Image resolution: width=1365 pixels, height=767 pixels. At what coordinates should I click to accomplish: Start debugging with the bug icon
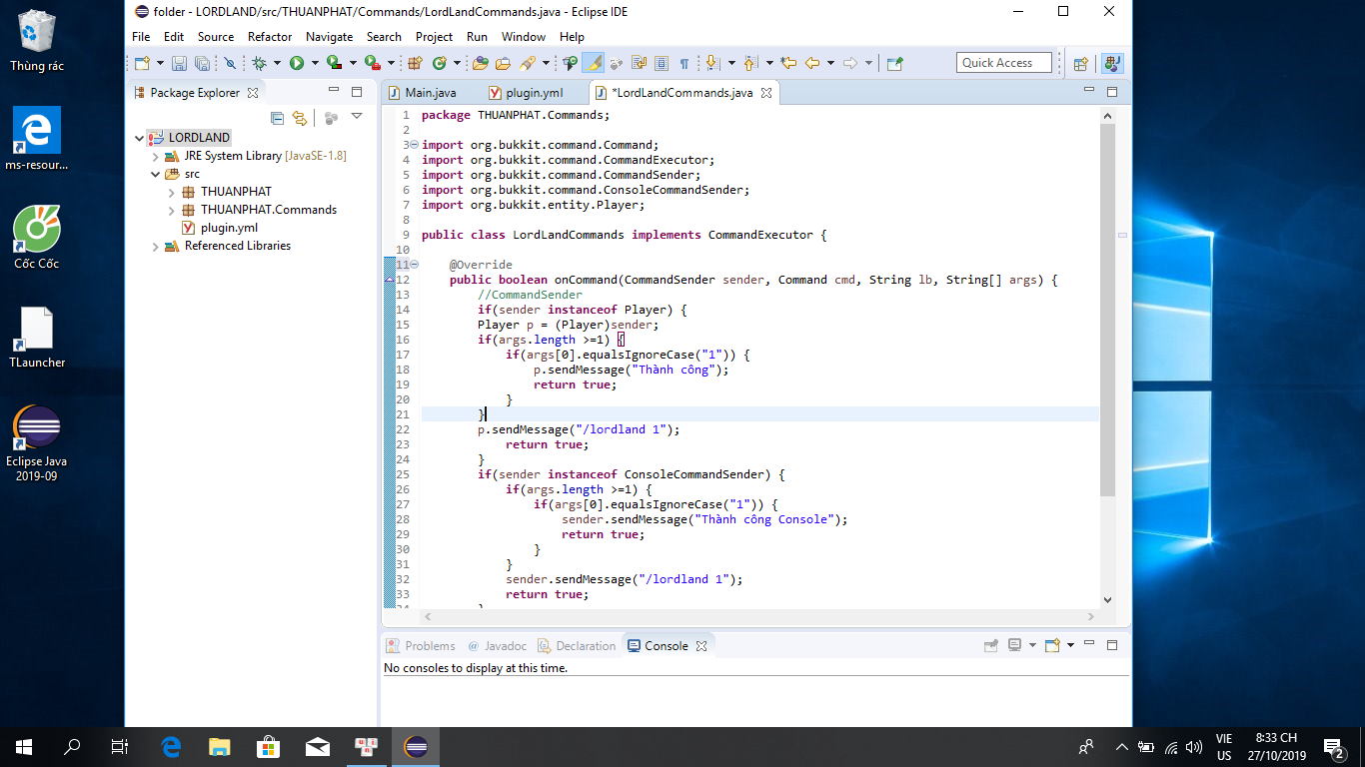(x=259, y=63)
